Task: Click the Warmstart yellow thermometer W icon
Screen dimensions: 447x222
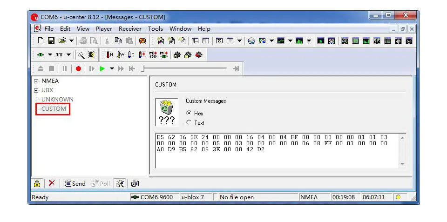Action: click(x=121, y=54)
